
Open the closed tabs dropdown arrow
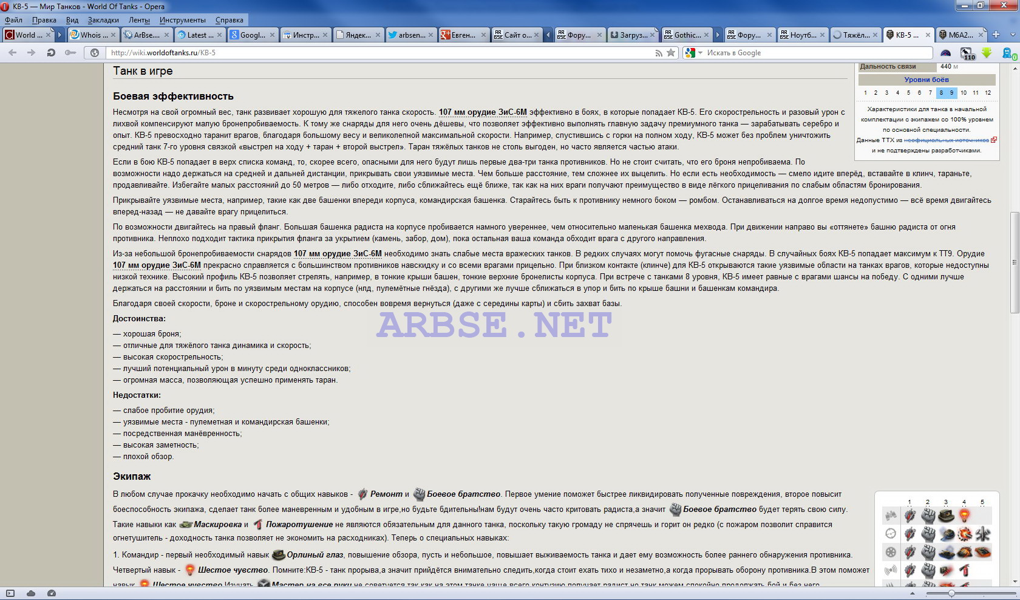click(x=1013, y=35)
